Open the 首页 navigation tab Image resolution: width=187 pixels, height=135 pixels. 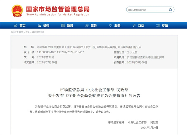[22, 26]
